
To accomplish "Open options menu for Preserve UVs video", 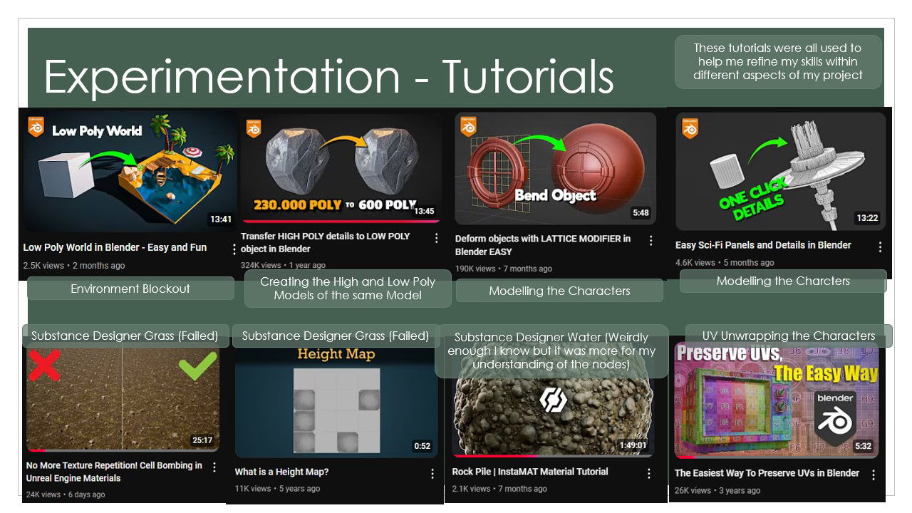I will (873, 475).
